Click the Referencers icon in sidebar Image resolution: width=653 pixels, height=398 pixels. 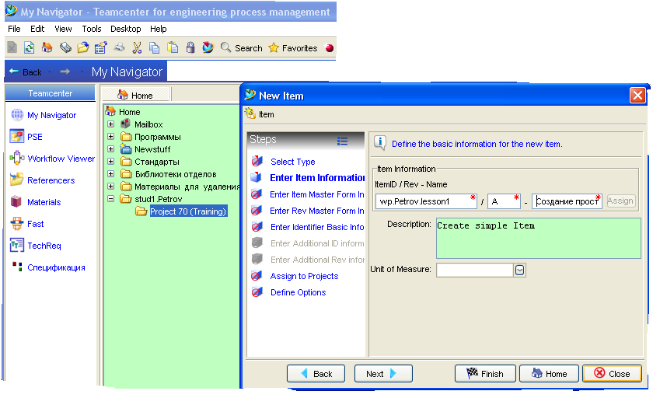click(x=16, y=180)
